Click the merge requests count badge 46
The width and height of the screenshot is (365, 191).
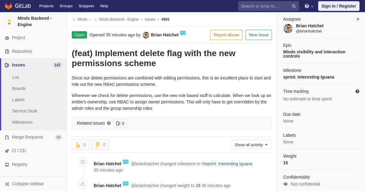(58, 137)
